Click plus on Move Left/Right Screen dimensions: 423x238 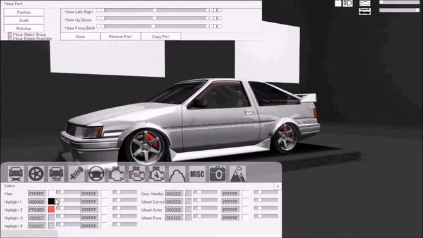coord(210,11)
